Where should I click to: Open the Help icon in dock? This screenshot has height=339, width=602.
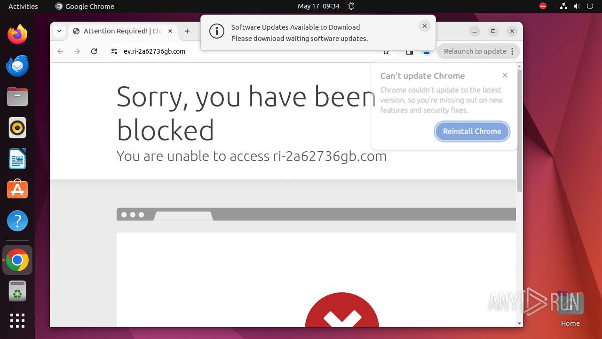17,221
